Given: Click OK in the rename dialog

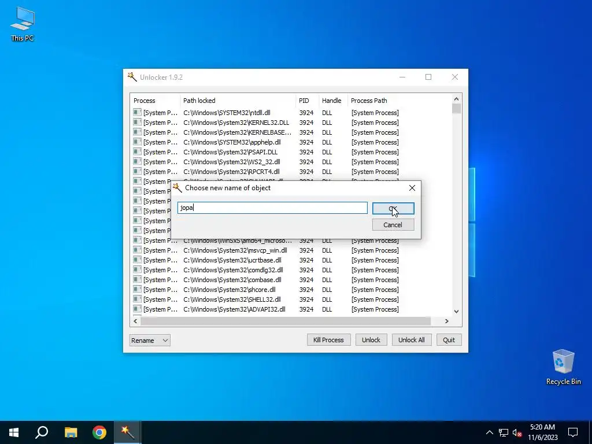Looking at the screenshot, I should 393,208.
